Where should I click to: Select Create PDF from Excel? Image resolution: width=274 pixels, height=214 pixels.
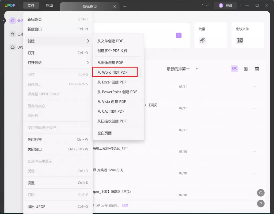[112, 82]
